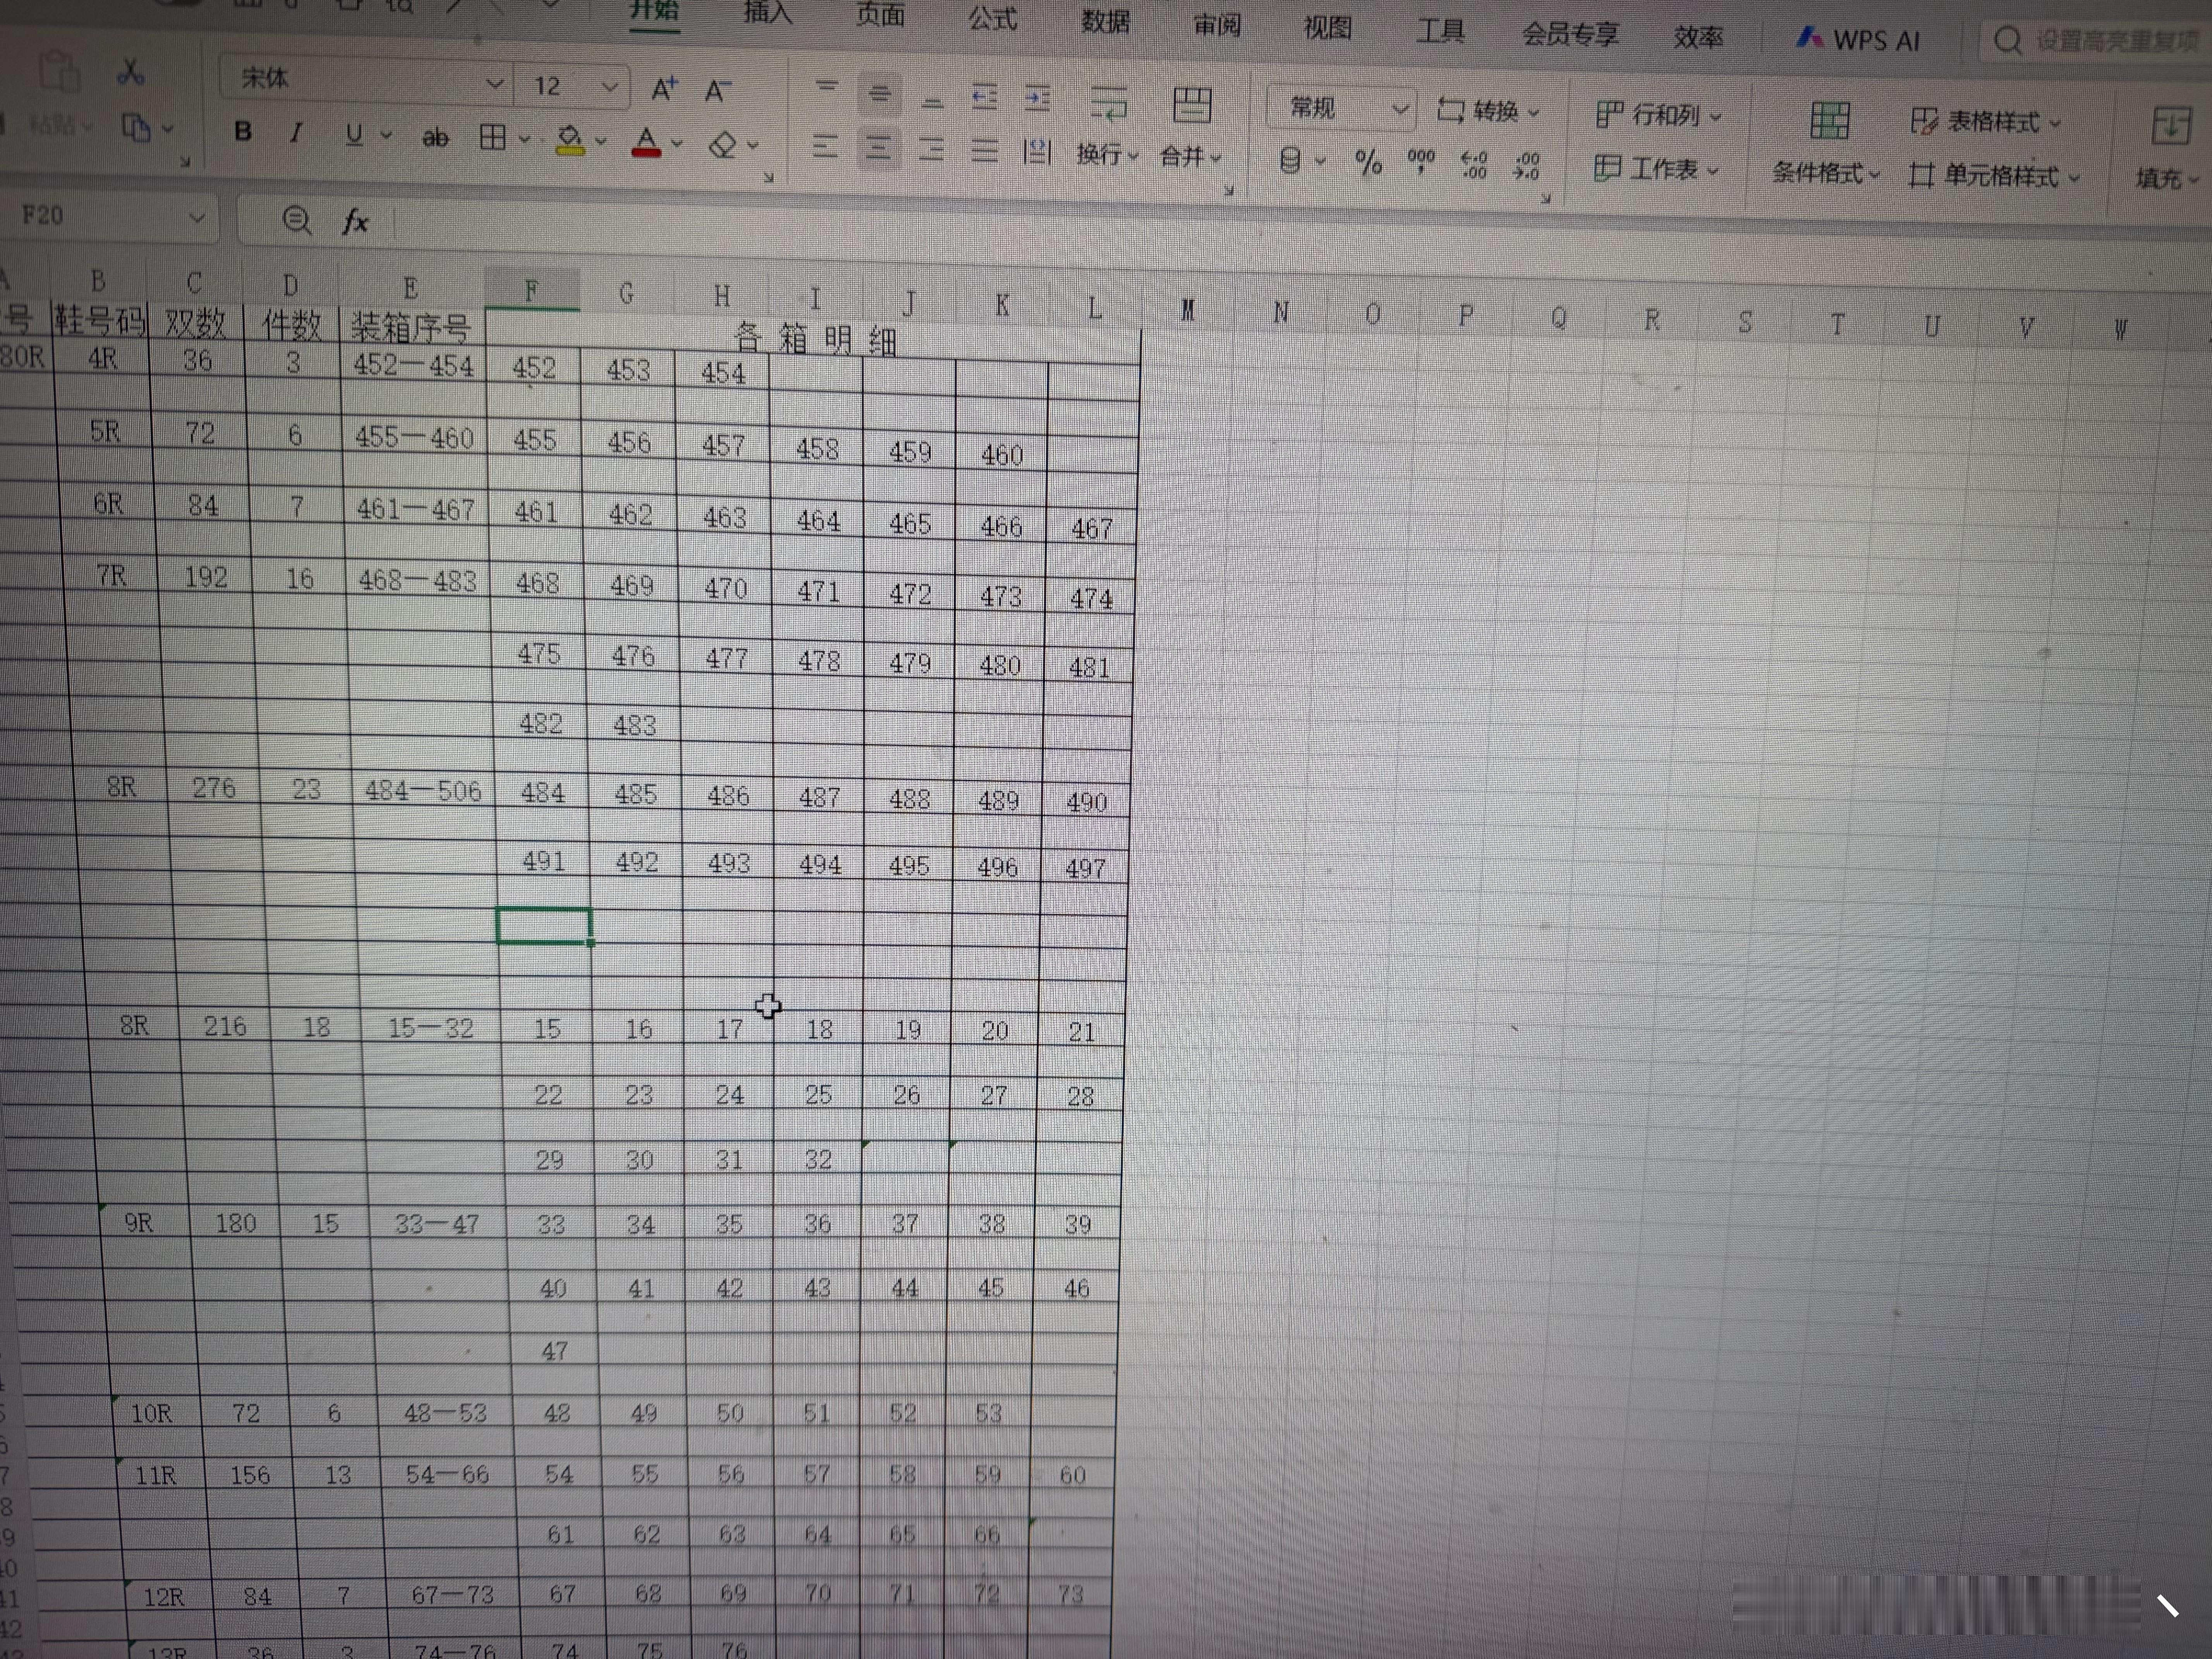Open the number format dialog launcher arrow
This screenshot has width=2212, height=1659.
[x=1546, y=198]
